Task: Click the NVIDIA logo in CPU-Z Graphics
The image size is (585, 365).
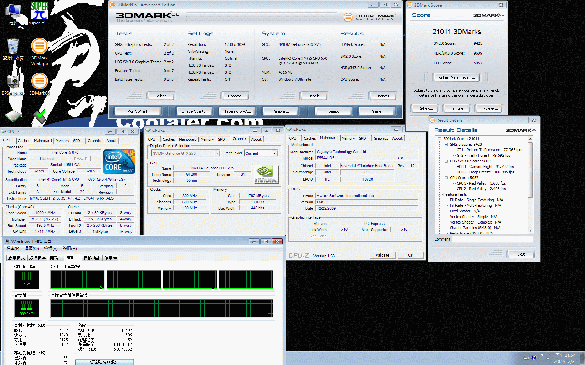Action: (266, 174)
